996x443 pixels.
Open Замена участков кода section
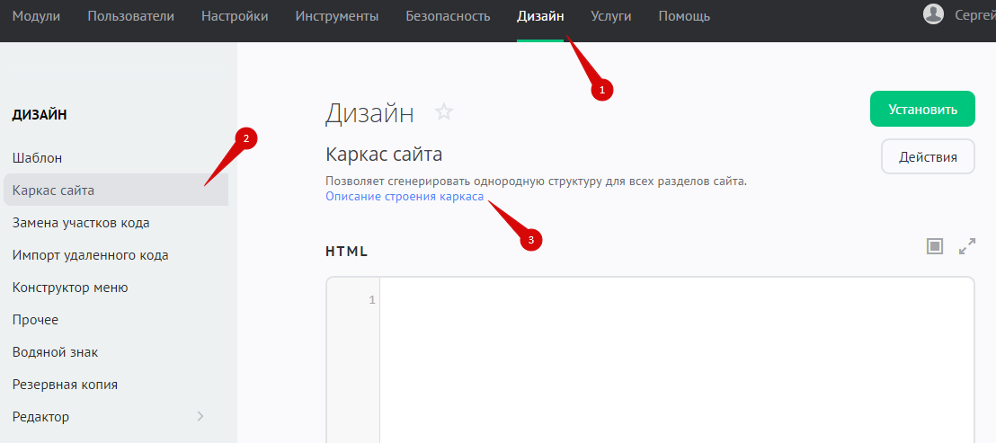[x=81, y=223]
